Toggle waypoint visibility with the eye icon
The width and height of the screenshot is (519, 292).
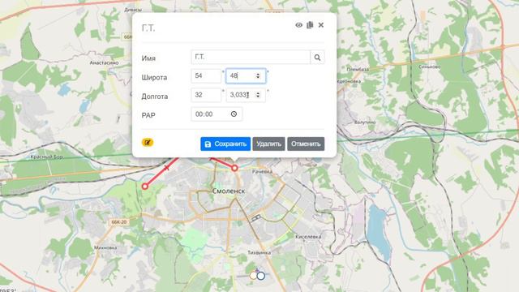[x=299, y=25]
